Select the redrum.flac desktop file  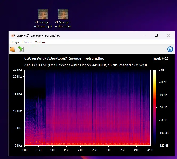[x=63, y=19]
